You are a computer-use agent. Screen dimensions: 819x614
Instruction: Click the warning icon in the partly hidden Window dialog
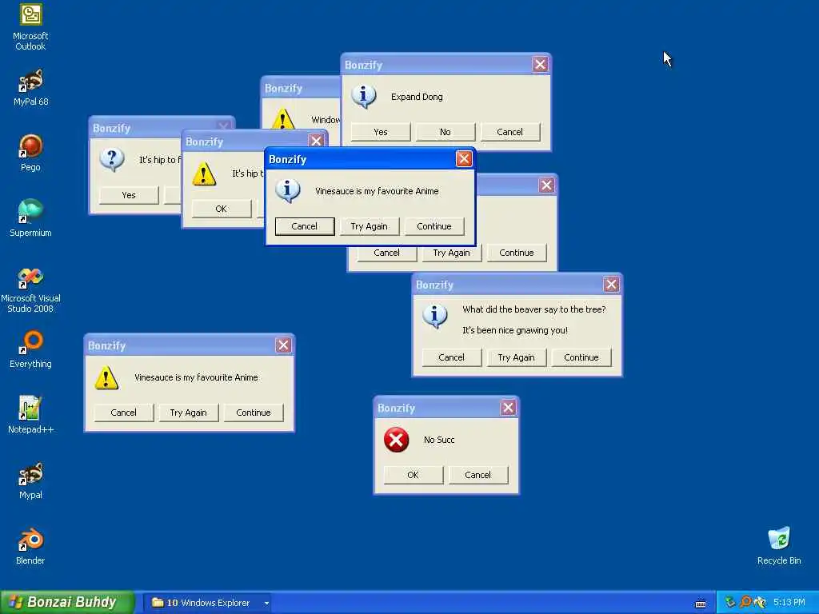[282, 119]
